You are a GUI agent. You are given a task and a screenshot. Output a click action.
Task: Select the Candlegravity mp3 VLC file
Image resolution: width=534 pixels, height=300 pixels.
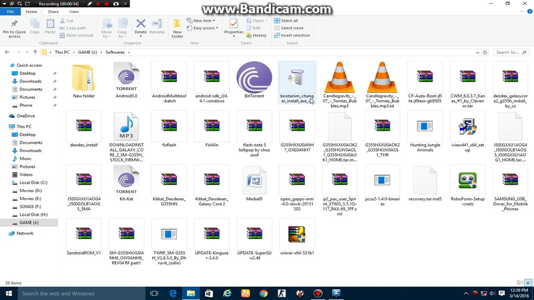339,77
